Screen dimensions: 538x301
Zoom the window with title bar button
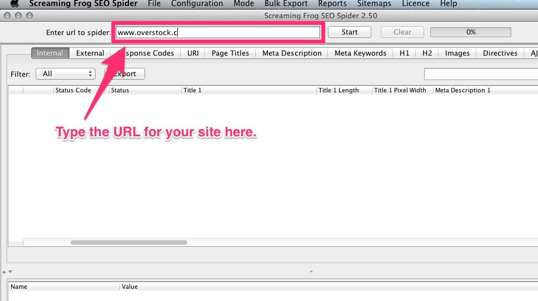point(29,16)
